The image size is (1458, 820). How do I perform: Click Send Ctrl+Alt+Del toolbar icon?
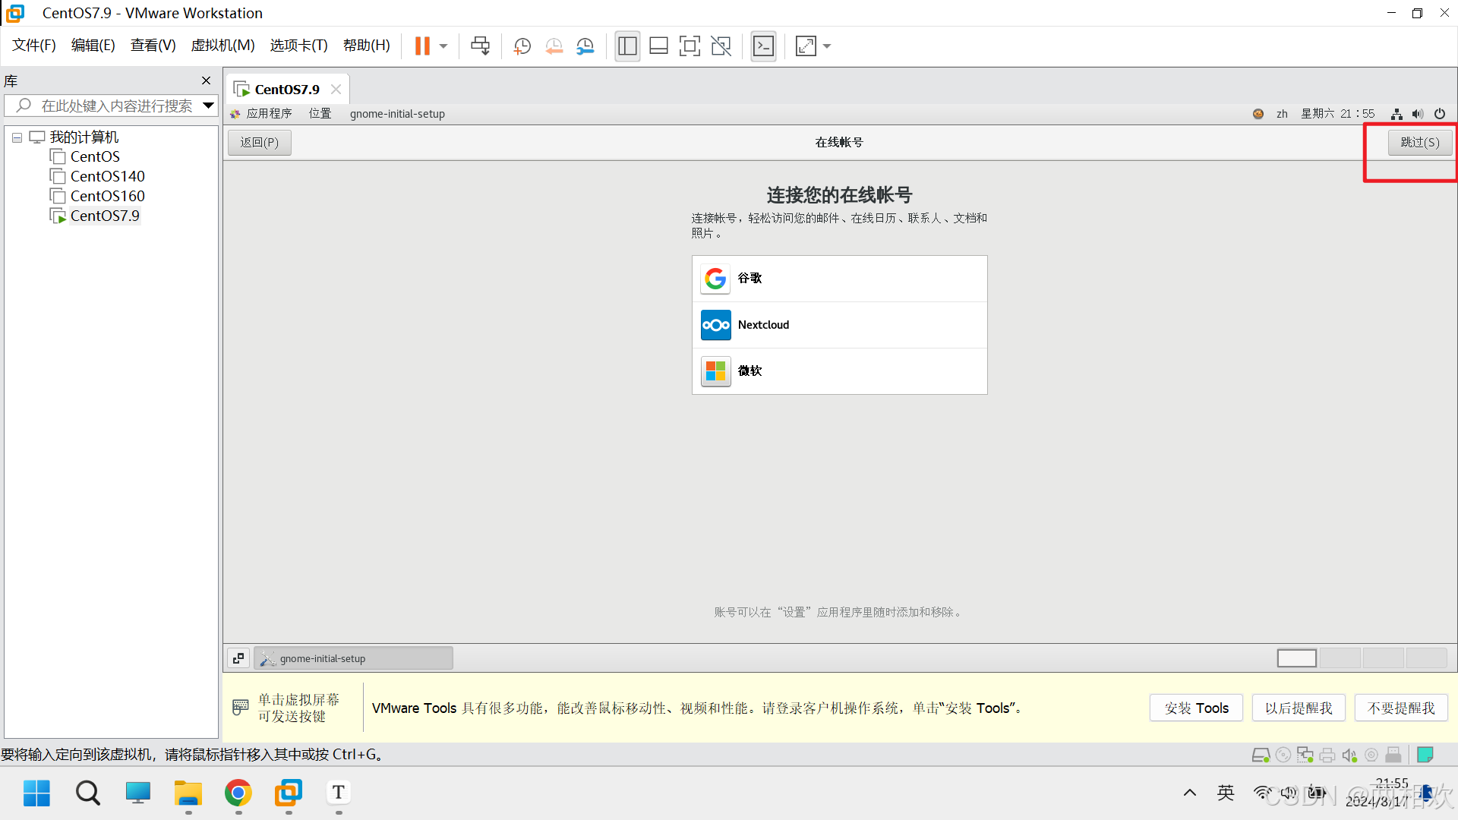[x=480, y=46]
